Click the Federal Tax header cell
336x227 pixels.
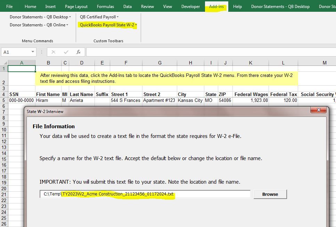[x=283, y=94]
